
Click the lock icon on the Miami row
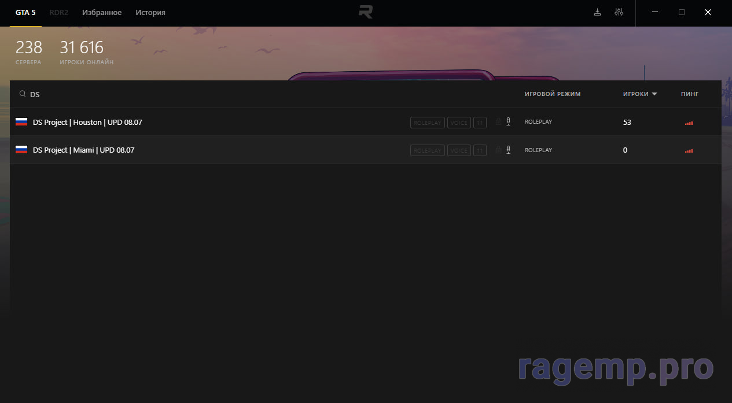[498, 150]
